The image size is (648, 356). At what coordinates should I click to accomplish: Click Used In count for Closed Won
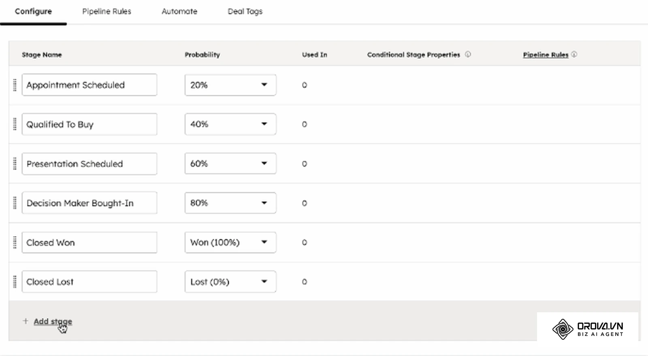click(305, 242)
